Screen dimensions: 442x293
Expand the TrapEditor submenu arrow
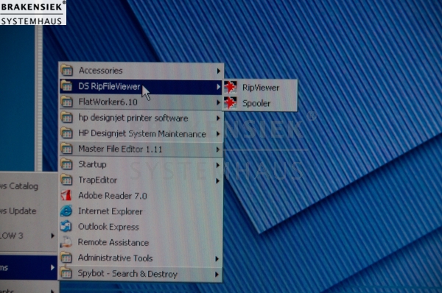(x=218, y=180)
